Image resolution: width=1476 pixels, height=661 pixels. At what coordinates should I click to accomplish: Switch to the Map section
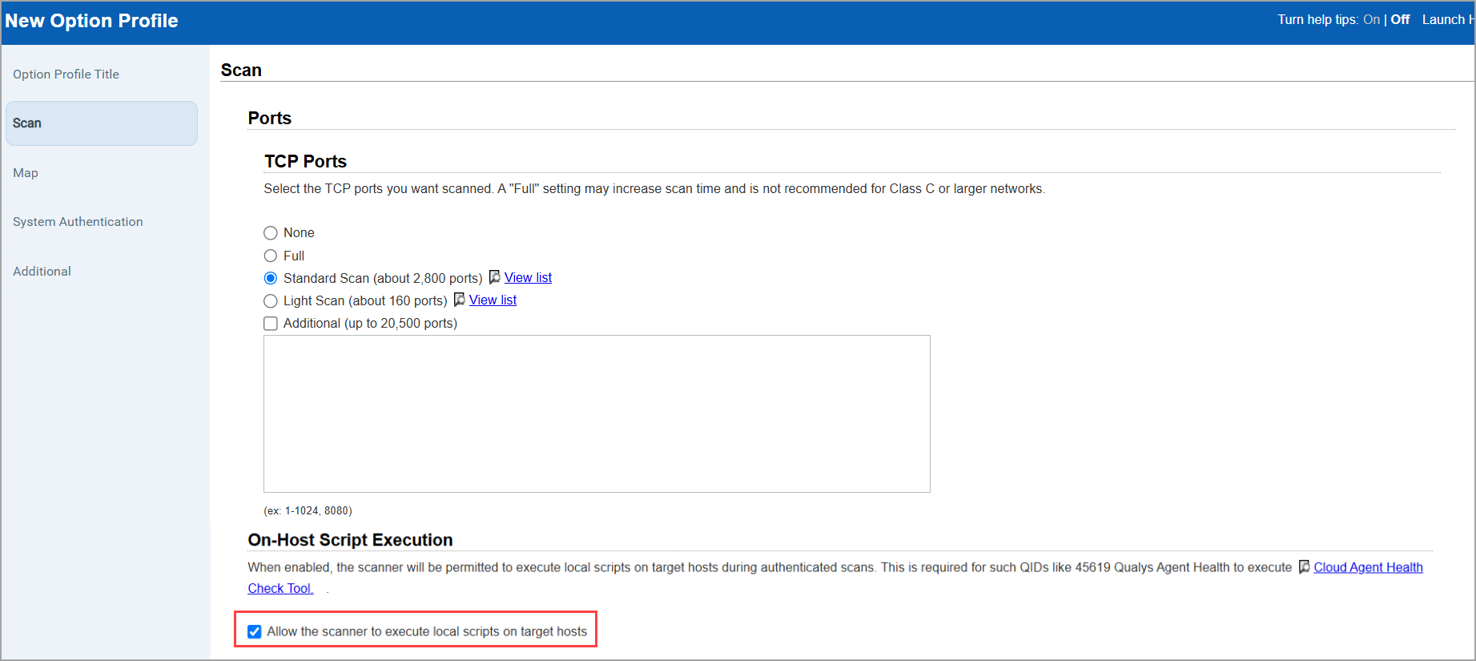(x=26, y=173)
